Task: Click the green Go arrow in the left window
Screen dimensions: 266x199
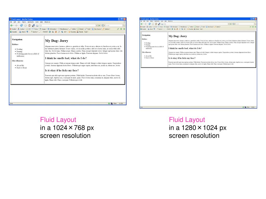Action: [99, 25]
